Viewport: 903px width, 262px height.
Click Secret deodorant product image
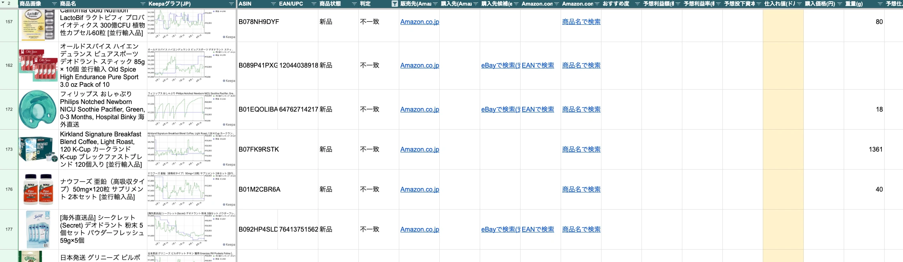pos(38,229)
